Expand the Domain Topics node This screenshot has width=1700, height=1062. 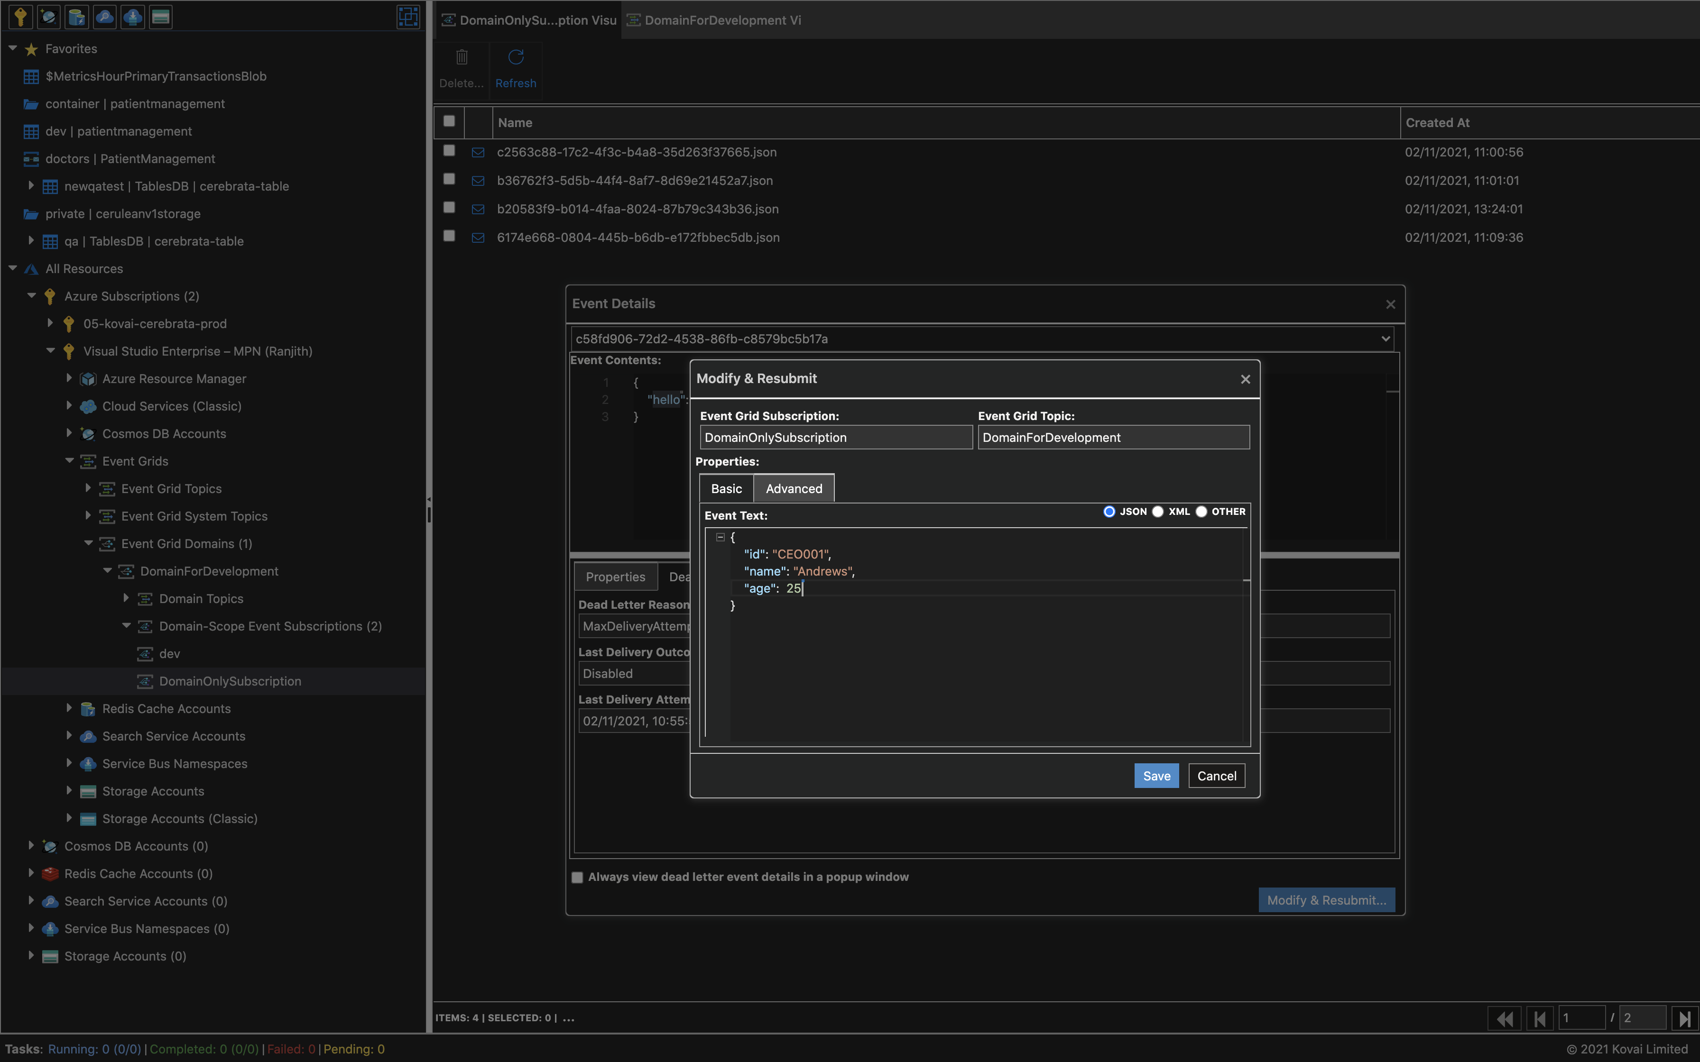coord(126,598)
